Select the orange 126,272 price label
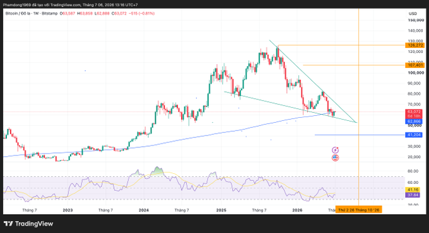This screenshot has width=429, height=233. click(414, 45)
